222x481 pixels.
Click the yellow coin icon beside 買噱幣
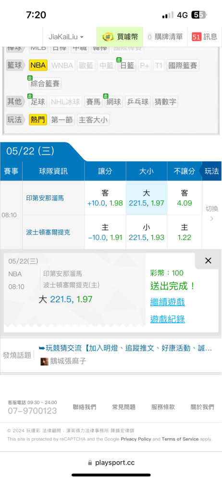(108, 37)
